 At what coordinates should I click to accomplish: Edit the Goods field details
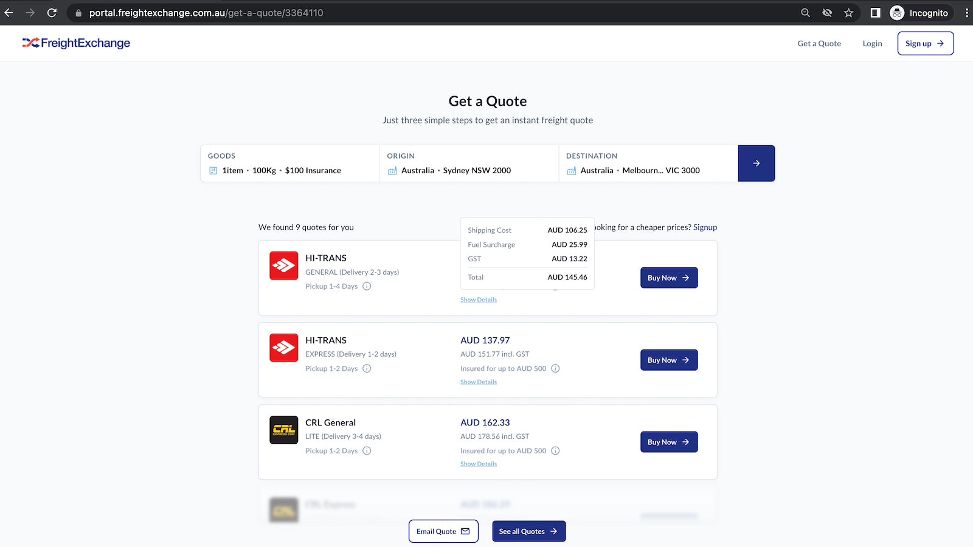290,163
